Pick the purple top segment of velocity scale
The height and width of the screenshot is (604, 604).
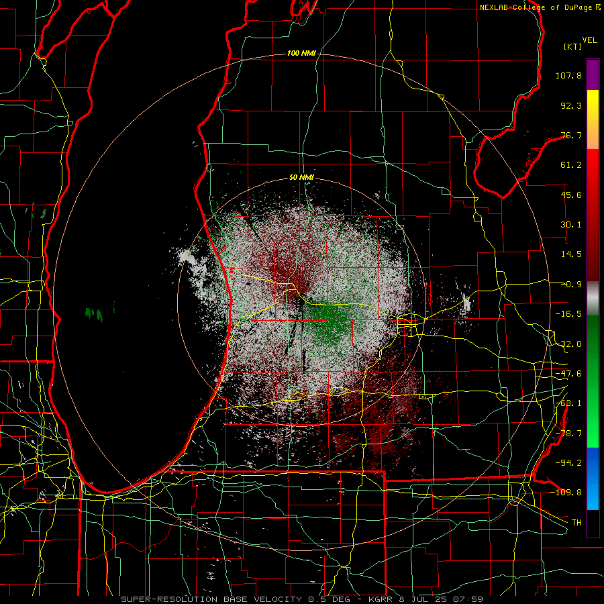coord(593,74)
